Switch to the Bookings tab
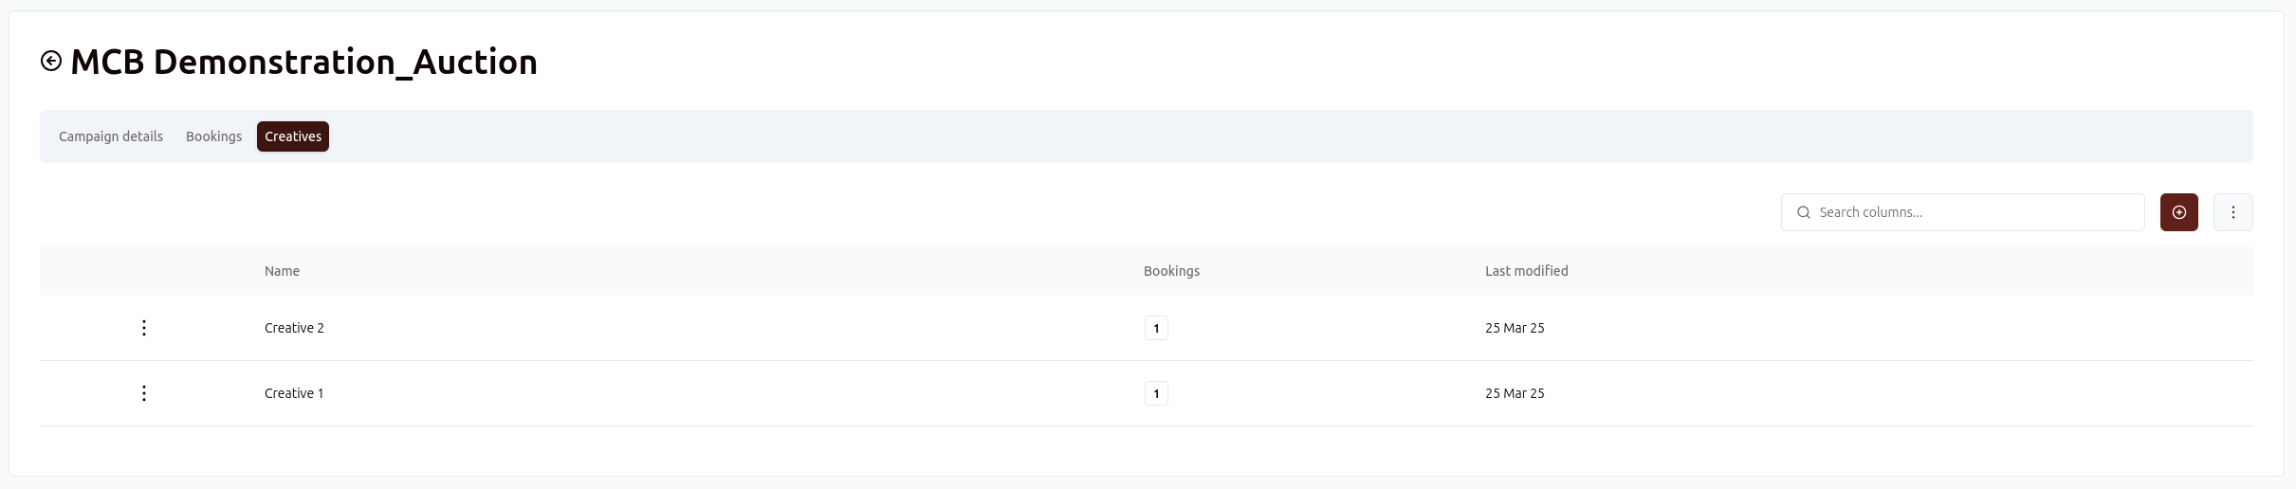The image size is (2296, 489). [x=213, y=136]
